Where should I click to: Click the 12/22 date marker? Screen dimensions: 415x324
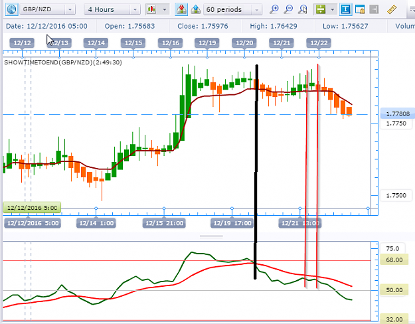(319, 43)
